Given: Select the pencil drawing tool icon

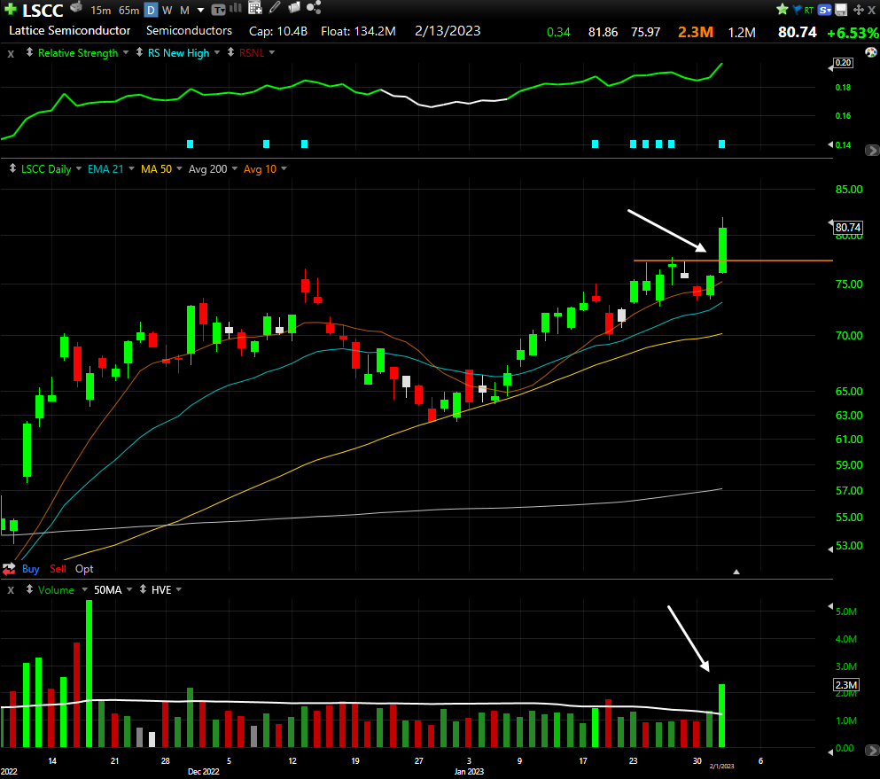Looking at the screenshot, I should coord(275,7).
